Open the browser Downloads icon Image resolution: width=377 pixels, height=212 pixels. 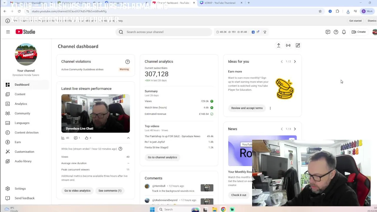348,11
